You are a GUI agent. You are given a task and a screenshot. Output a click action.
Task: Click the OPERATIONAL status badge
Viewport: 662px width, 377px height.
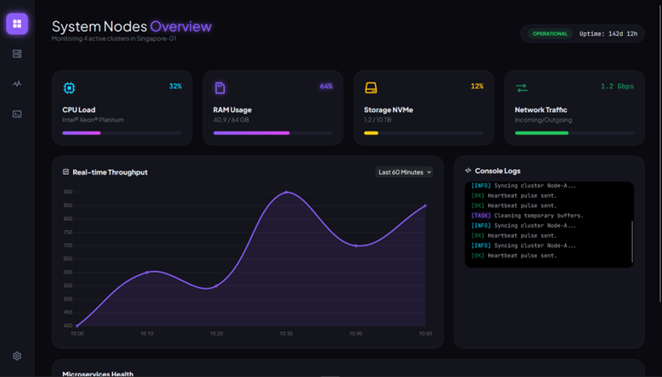550,34
